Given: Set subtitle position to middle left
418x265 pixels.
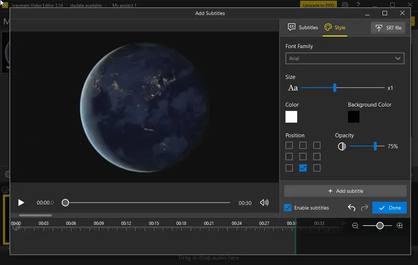Looking at the screenshot, I should [289, 156].
